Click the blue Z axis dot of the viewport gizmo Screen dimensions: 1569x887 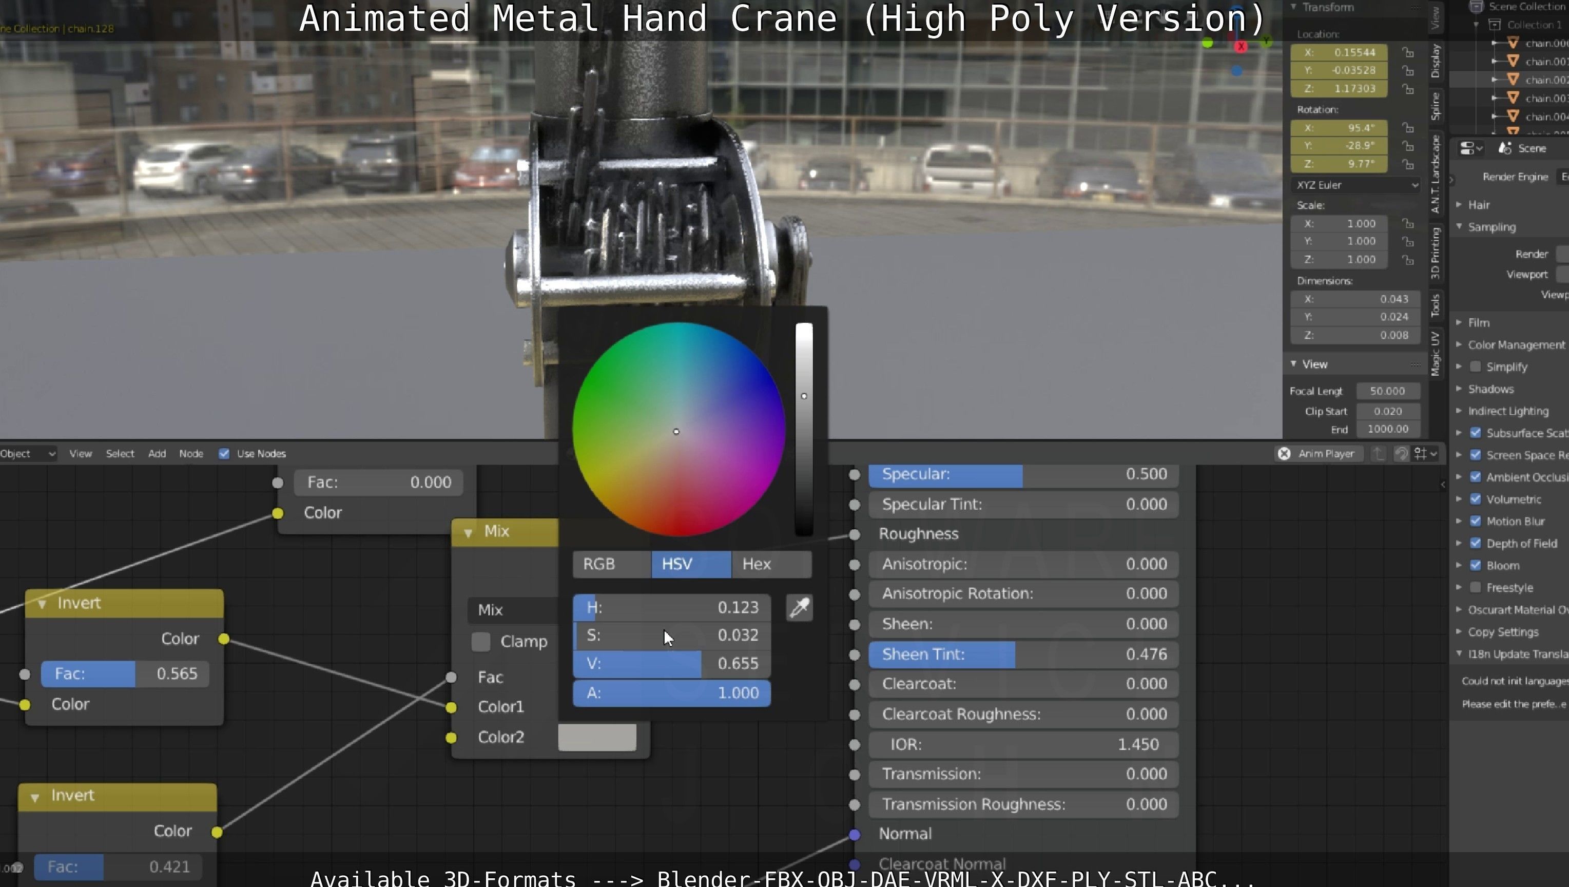[x=1236, y=71]
